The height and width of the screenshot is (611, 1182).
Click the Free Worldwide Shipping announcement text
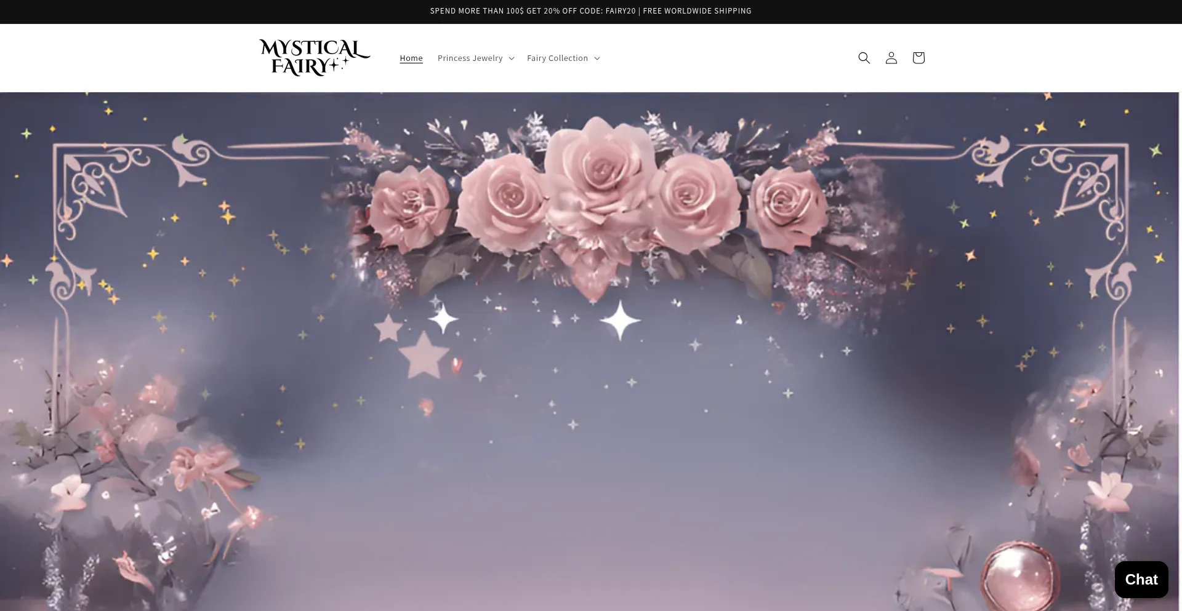tap(697, 11)
